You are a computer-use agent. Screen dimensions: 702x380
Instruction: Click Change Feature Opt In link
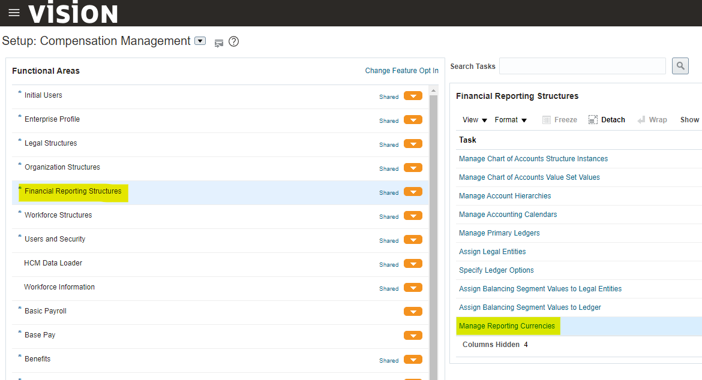coord(401,71)
